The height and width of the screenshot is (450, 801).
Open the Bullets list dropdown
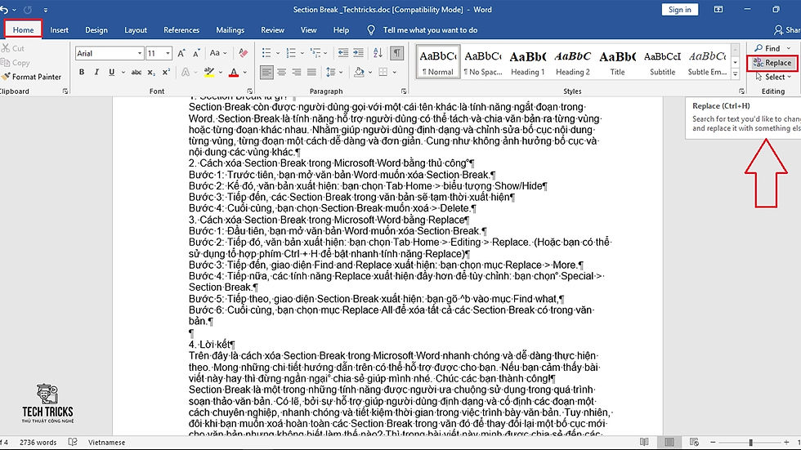click(277, 53)
